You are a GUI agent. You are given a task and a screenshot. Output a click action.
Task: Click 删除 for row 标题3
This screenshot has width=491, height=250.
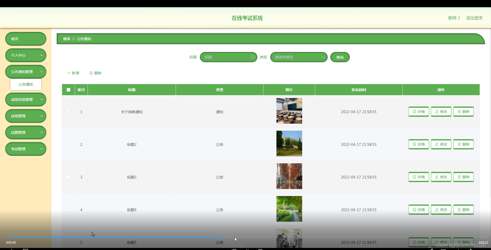(x=463, y=177)
